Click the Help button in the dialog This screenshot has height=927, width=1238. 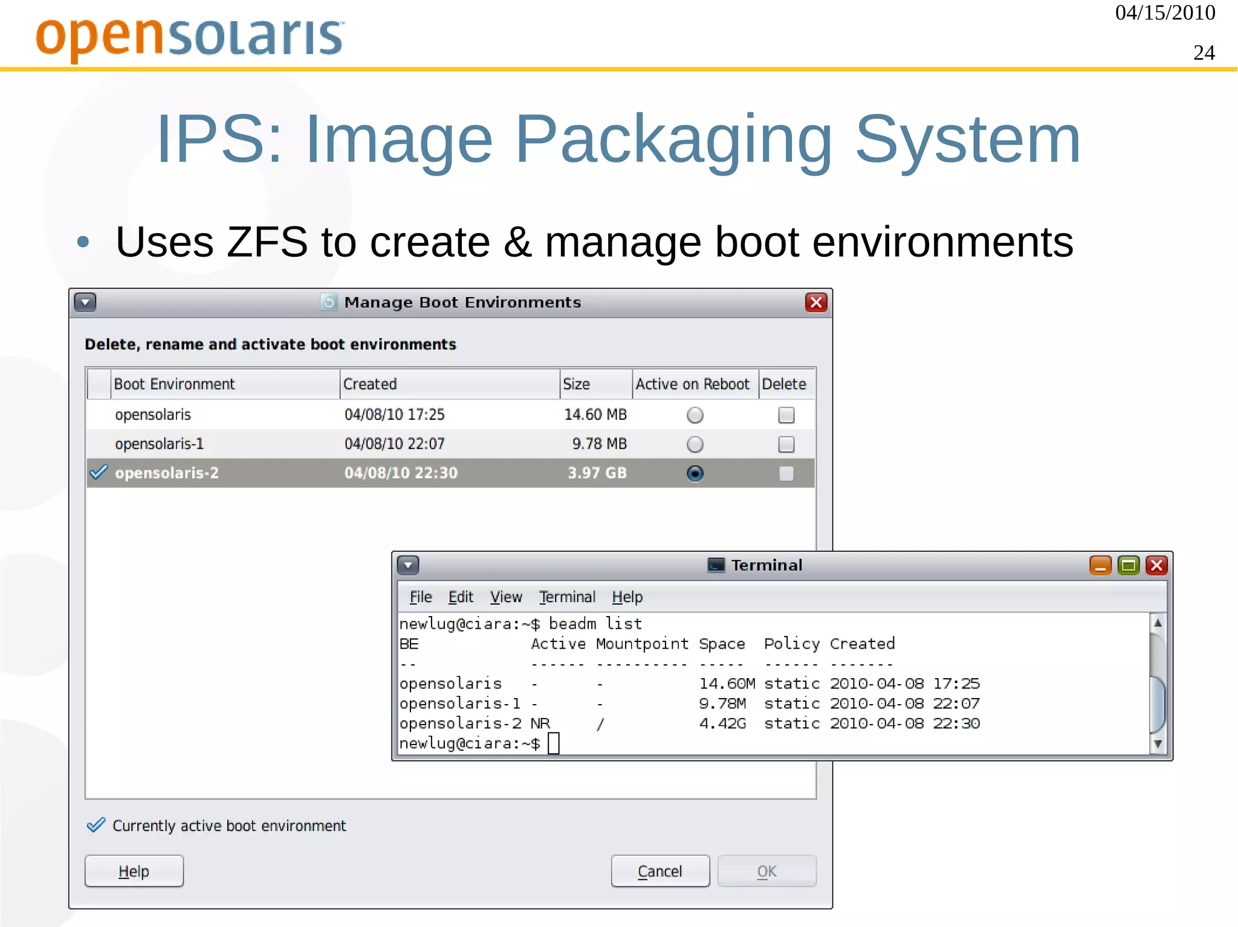coord(134,871)
